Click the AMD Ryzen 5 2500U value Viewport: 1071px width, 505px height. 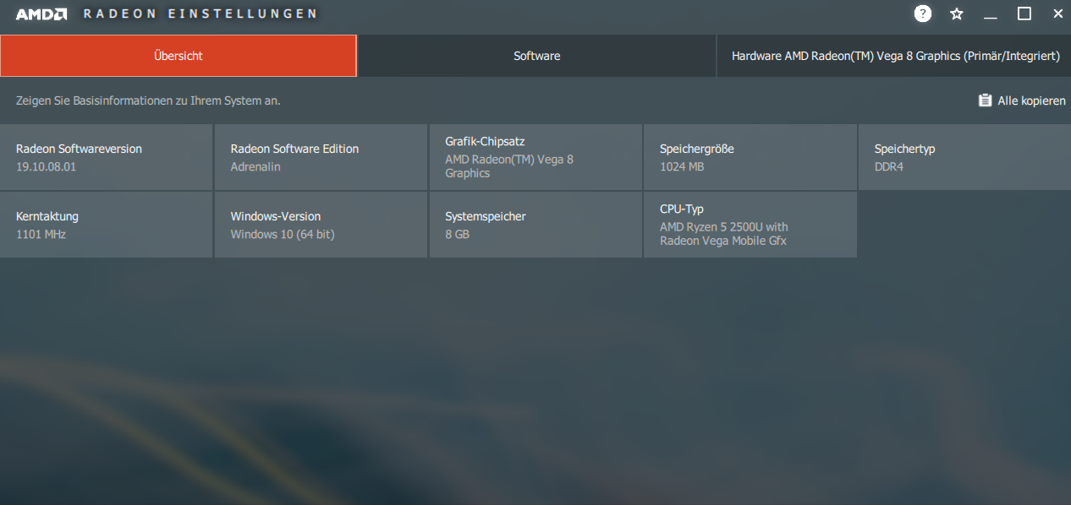click(724, 233)
